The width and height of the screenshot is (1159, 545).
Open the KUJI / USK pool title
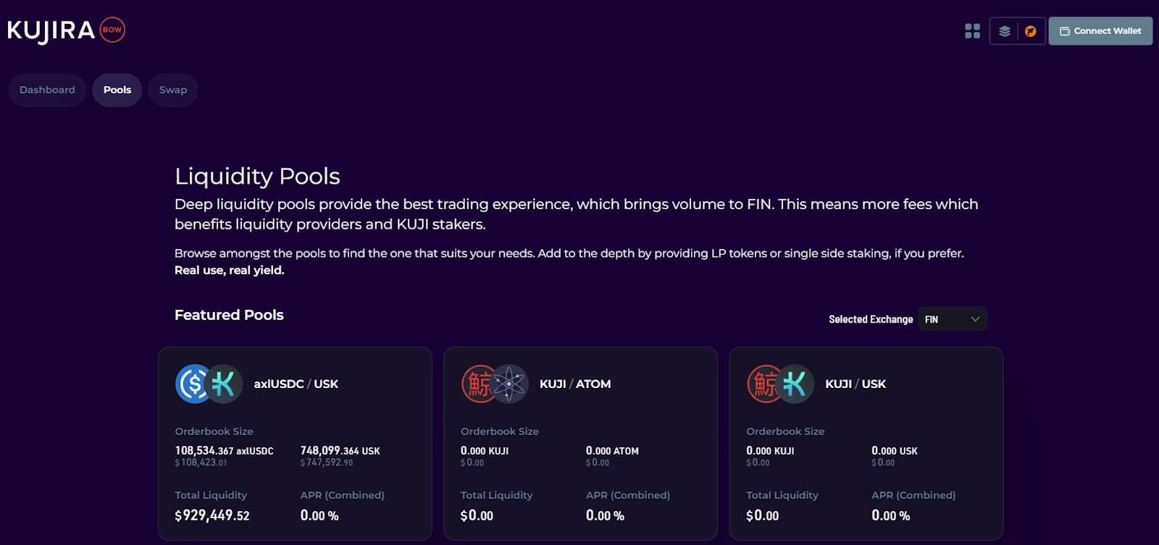[855, 384]
